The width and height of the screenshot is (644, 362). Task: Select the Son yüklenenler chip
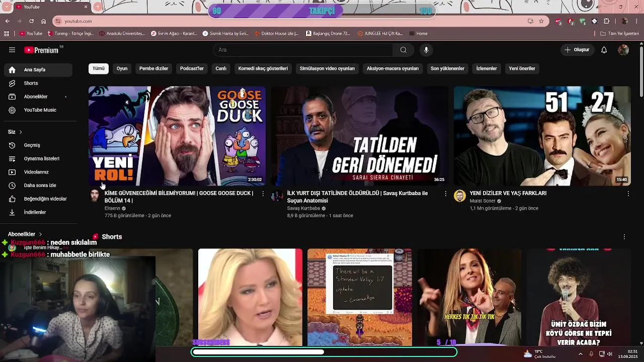pos(447,68)
